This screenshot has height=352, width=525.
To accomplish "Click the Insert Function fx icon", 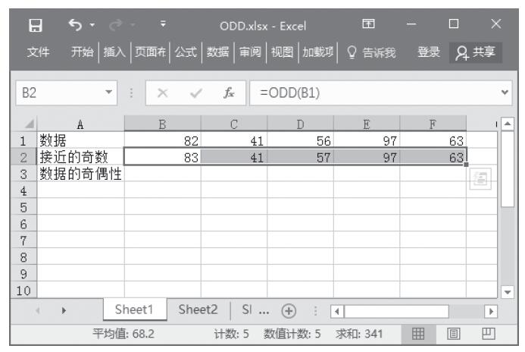I will tap(228, 93).
